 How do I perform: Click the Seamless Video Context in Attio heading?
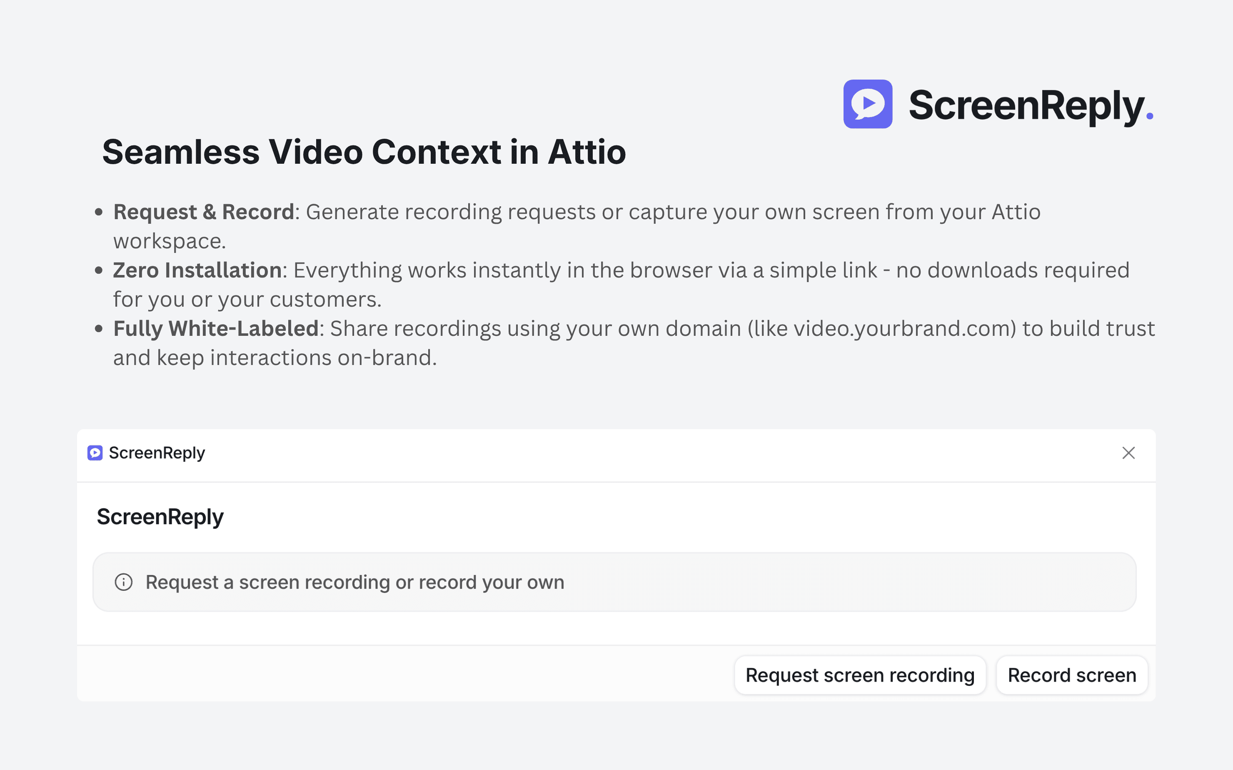pyautogui.click(x=364, y=152)
